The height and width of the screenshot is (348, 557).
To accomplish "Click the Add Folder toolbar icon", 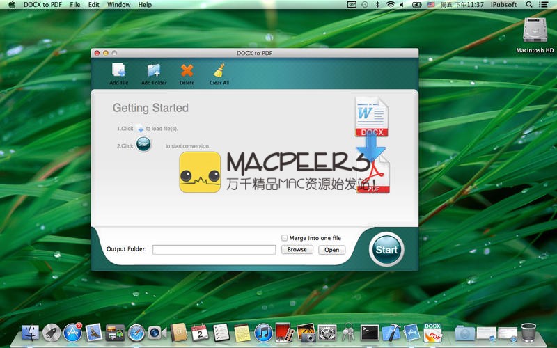I will [153, 71].
